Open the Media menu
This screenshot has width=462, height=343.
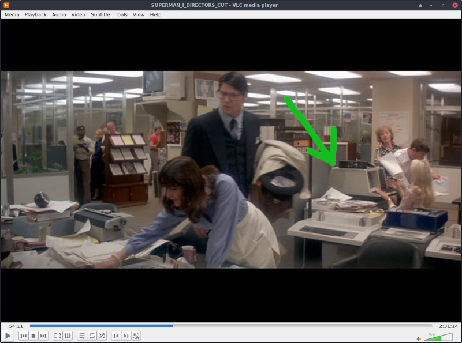[x=12, y=15]
